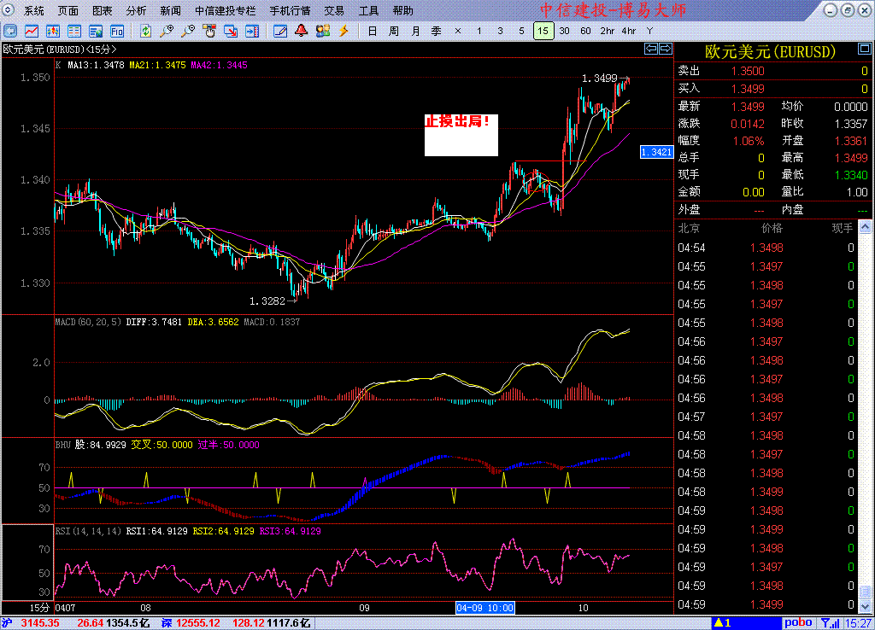Select the 4hr period button
Viewport: 875px width, 630px height.
coord(629,32)
